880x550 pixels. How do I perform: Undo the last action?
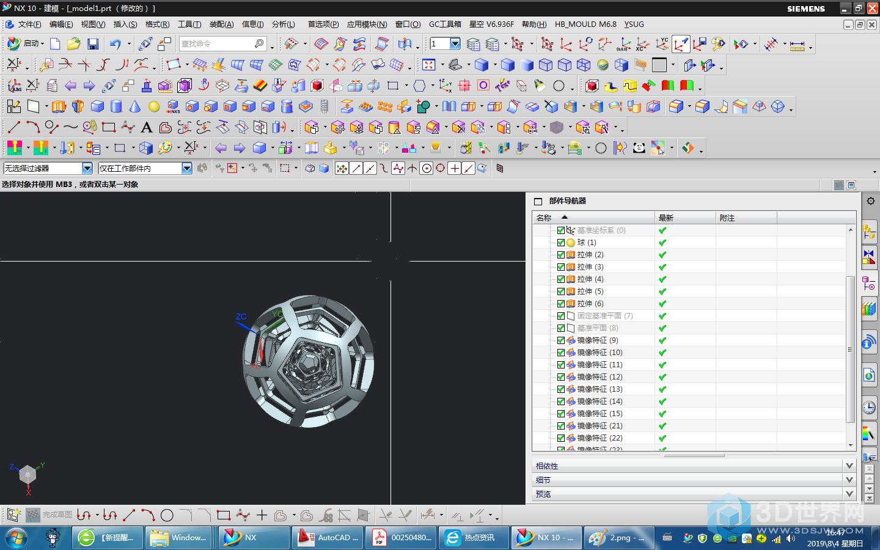tap(115, 44)
